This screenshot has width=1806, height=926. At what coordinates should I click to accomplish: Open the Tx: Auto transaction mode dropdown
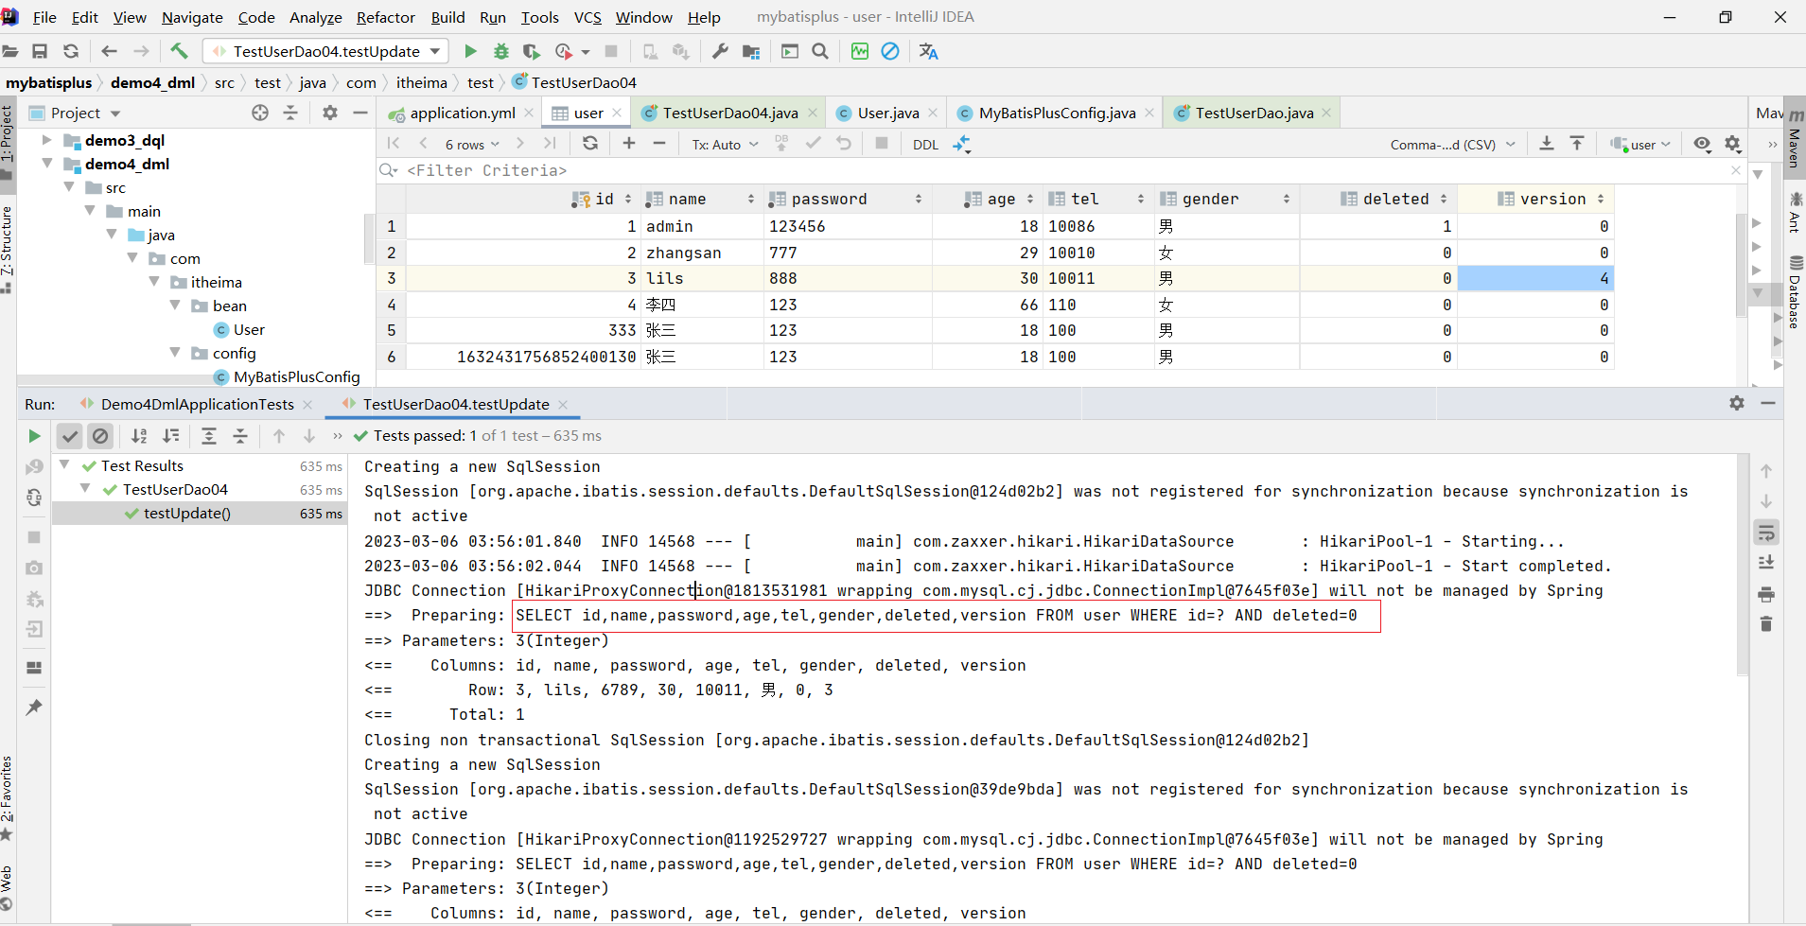point(725,145)
